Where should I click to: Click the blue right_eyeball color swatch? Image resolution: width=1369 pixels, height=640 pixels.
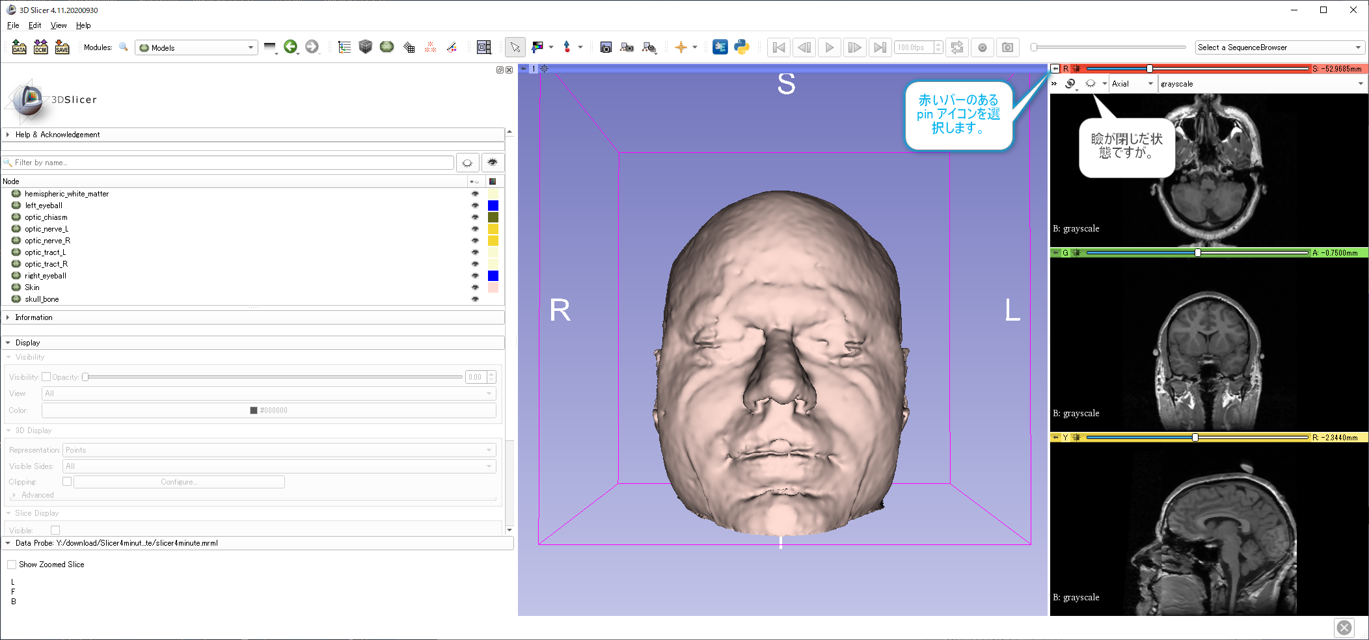[x=493, y=276]
